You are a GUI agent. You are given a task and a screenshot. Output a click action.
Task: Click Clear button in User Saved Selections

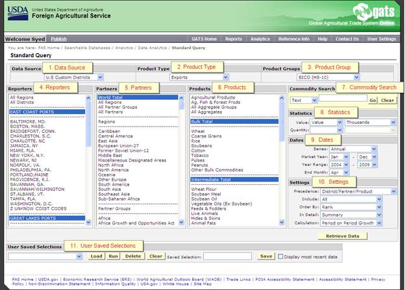tap(156, 256)
